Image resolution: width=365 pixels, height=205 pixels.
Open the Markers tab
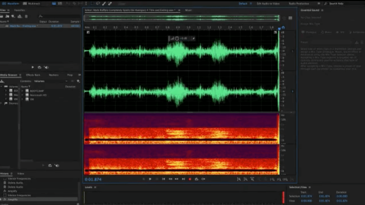(53, 75)
